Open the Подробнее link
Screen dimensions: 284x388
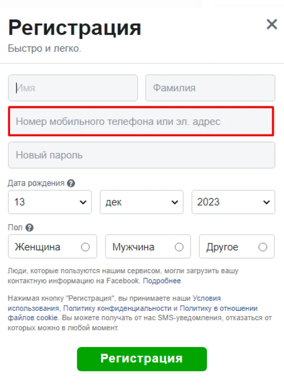pyautogui.click(x=162, y=281)
